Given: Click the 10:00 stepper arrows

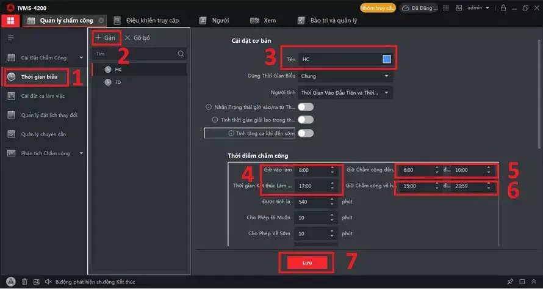Looking at the screenshot, I should [x=489, y=170].
